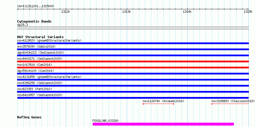The height and width of the screenshot is (127, 257).
Task: Click the nsv4119820 gnomADStructuralVariants label
Action: pyautogui.click(x=49, y=40)
